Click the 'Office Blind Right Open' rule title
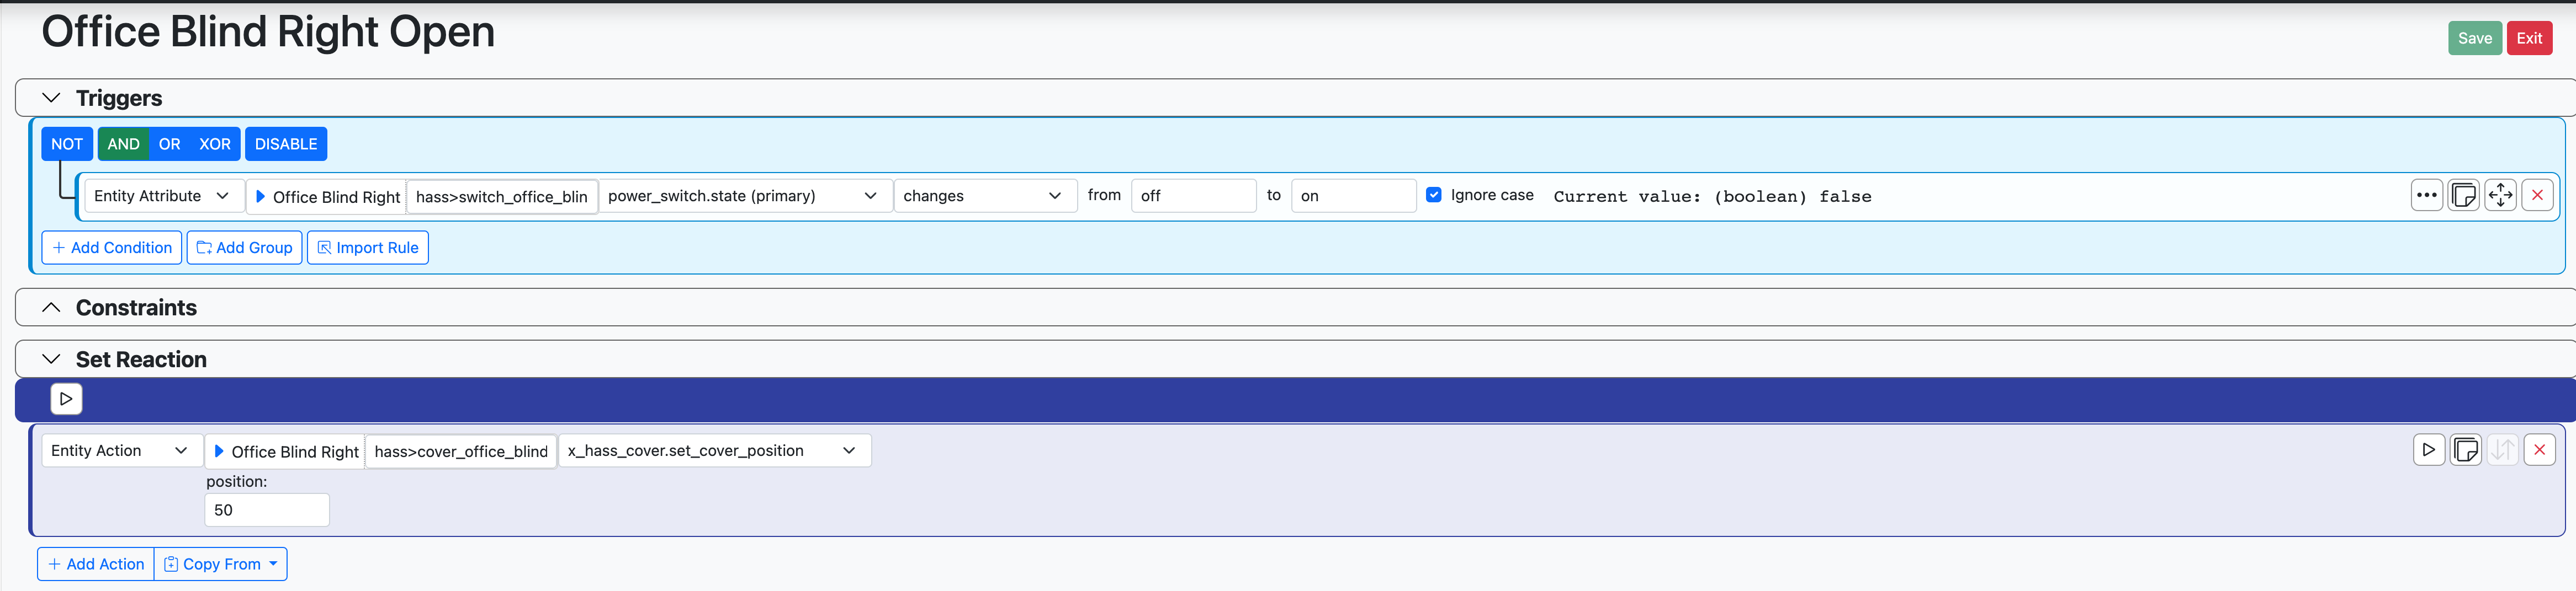This screenshot has width=2576, height=591. [x=268, y=32]
